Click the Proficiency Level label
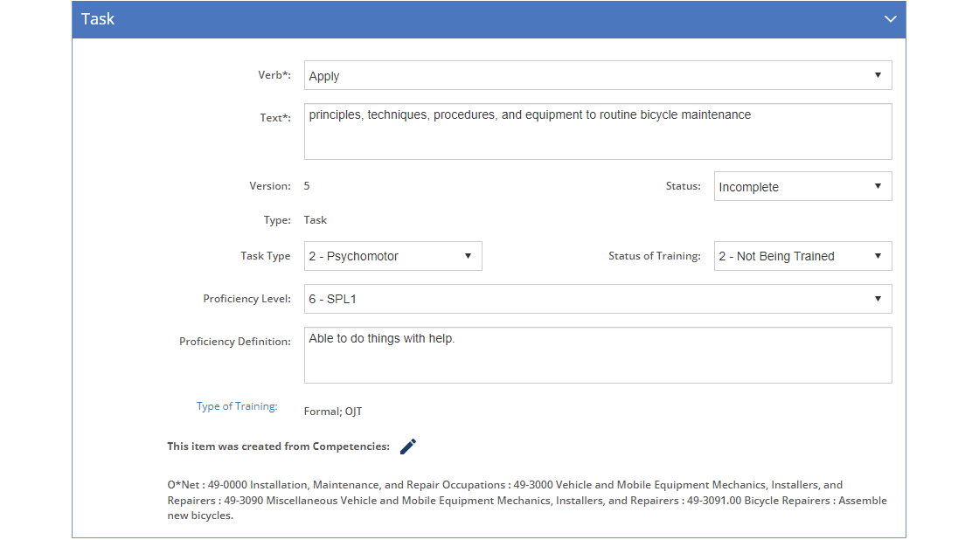The height and width of the screenshot is (540, 979). 246,299
